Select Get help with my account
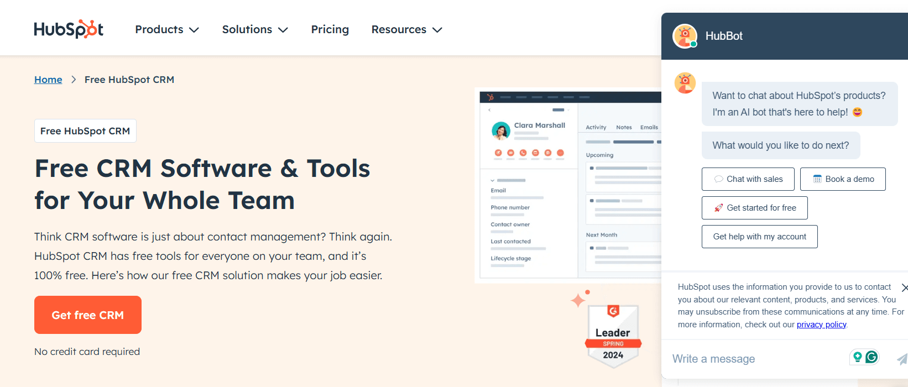The width and height of the screenshot is (908, 387). pos(760,237)
